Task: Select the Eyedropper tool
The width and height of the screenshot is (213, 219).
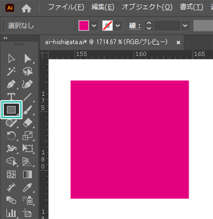Action: 28,187
